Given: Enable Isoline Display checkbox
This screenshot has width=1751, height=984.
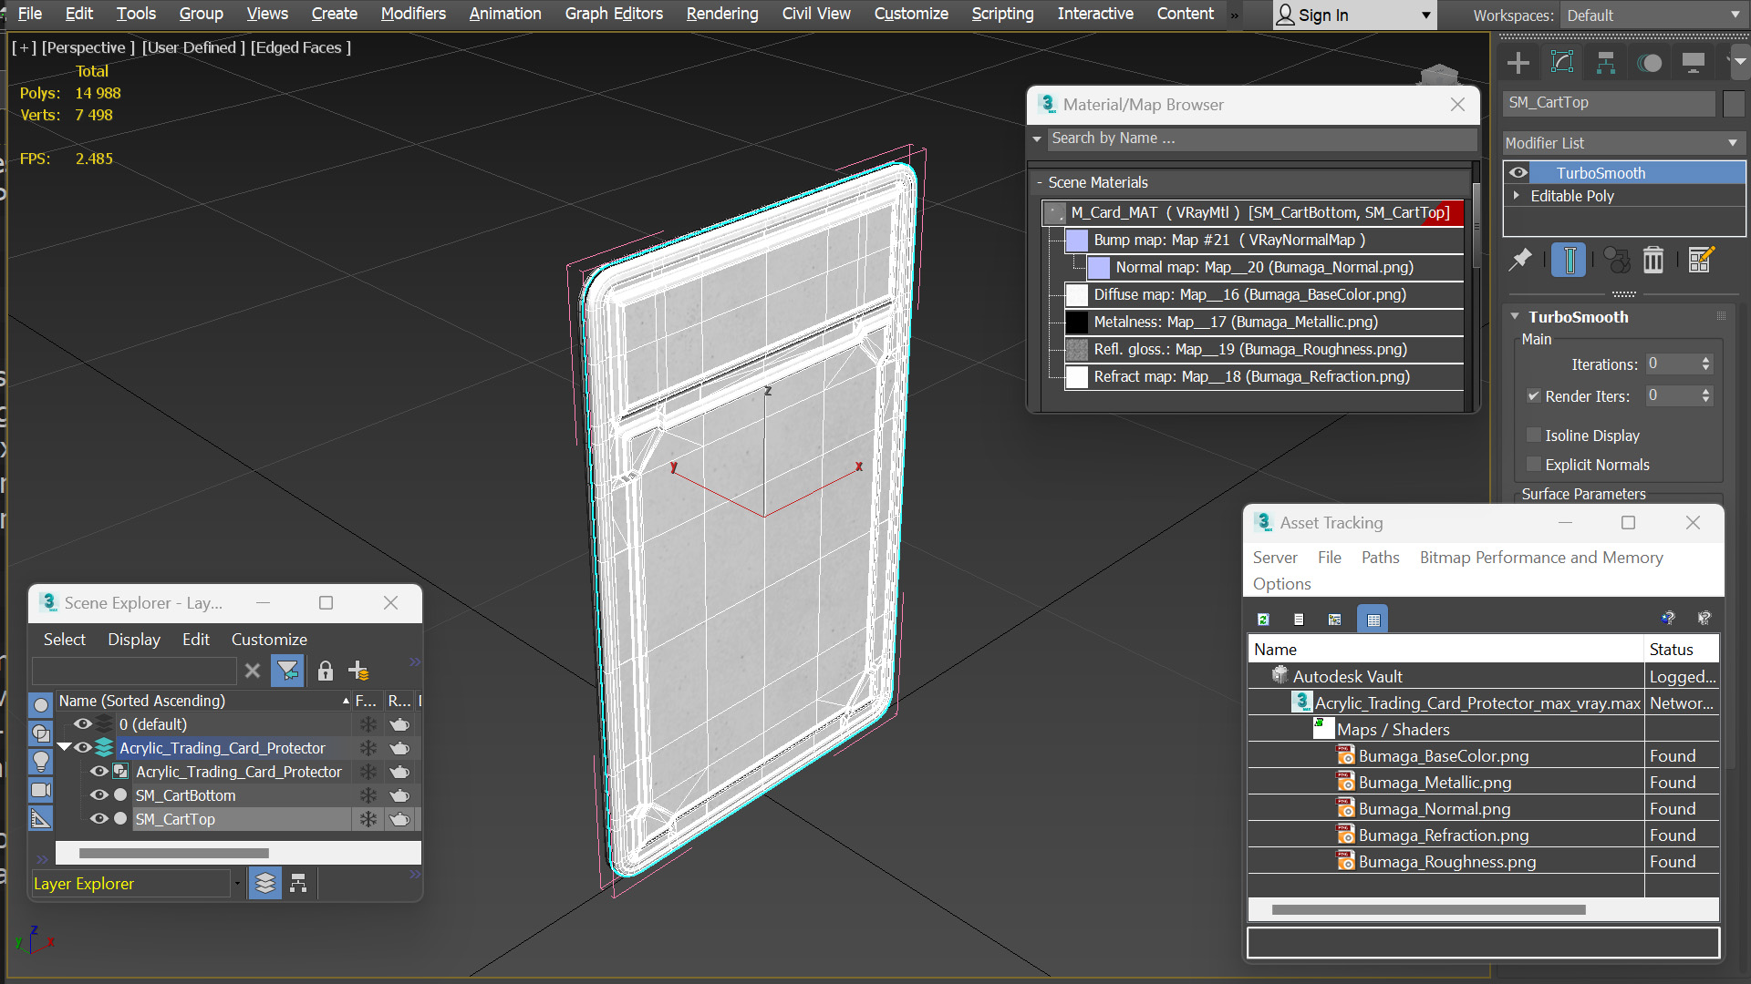Looking at the screenshot, I should click(x=1534, y=436).
